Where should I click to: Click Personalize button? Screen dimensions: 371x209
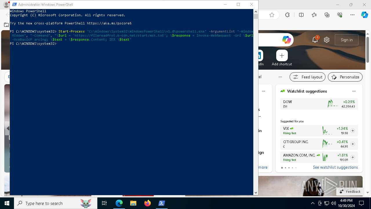point(345,77)
